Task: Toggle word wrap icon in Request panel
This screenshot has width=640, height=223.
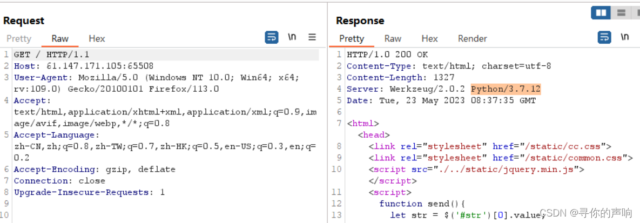Action: click(x=272, y=38)
